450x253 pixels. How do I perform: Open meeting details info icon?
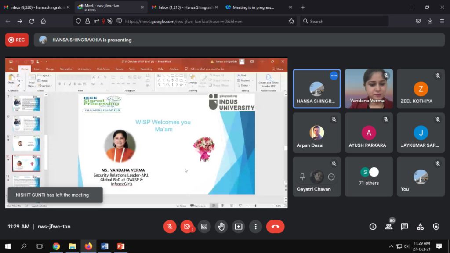coord(373,227)
